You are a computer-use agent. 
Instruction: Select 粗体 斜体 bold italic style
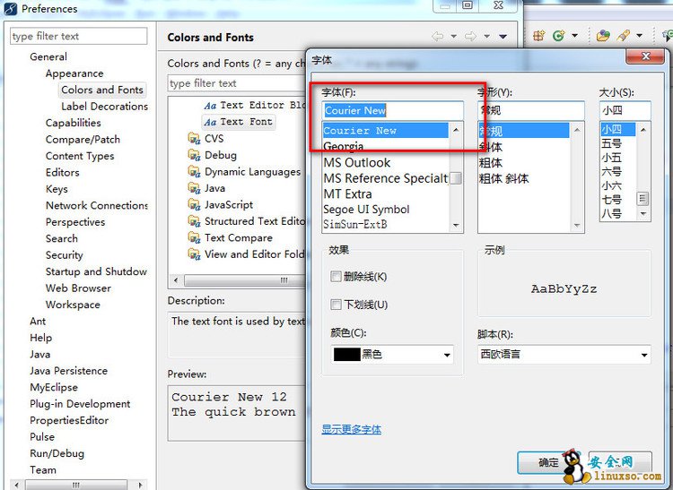coord(504,178)
